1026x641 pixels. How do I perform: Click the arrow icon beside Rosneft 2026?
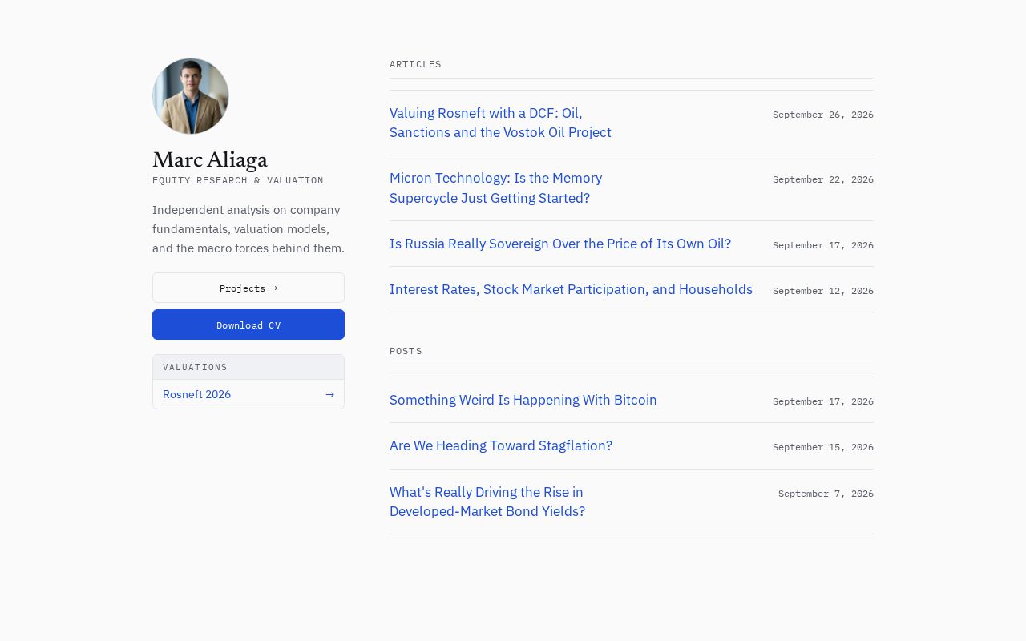click(329, 394)
